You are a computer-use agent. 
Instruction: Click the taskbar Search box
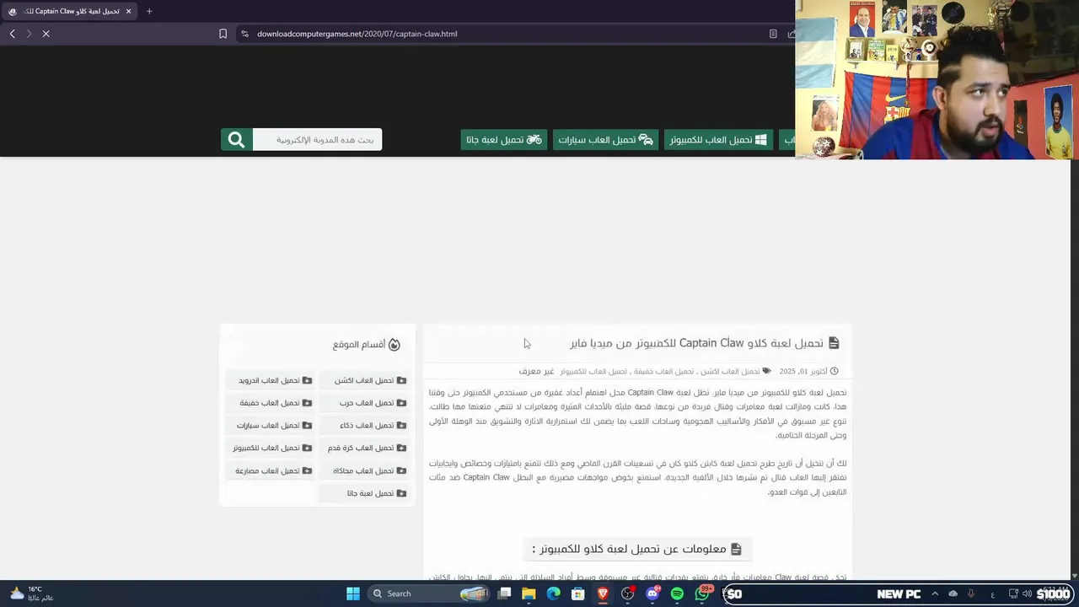tap(428, 594)
